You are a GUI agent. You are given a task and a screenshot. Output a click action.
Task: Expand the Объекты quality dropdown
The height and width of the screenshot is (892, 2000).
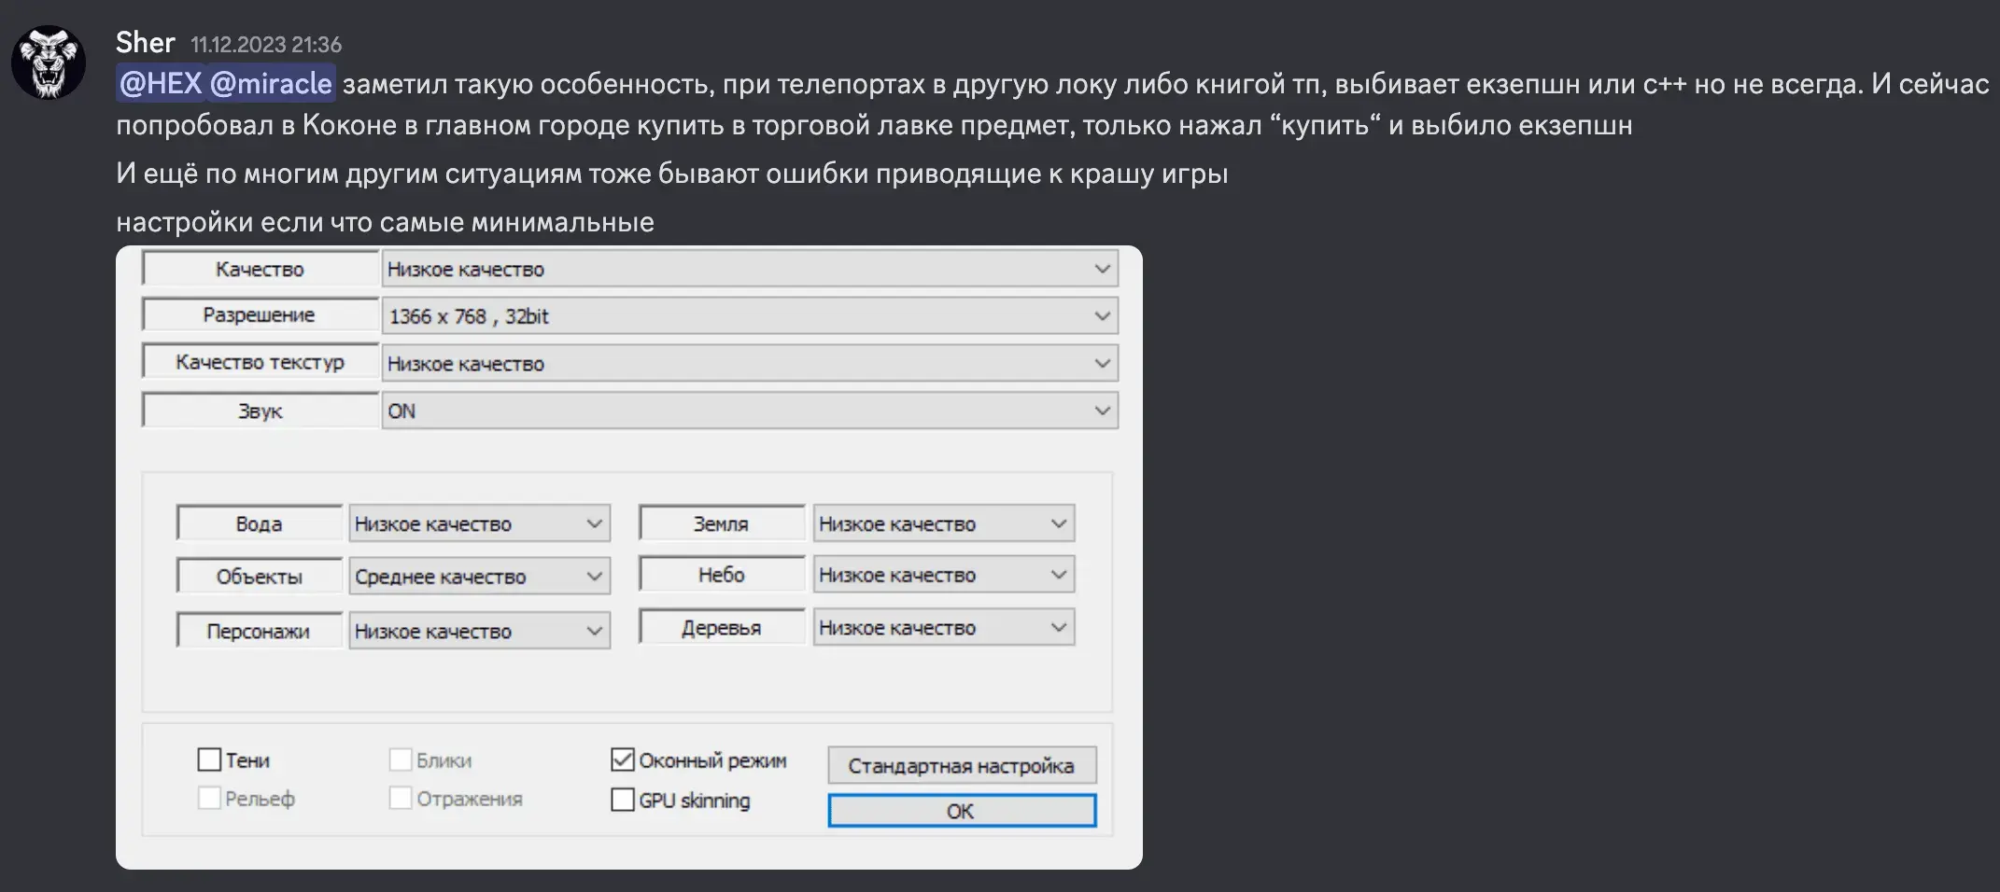(x=479, y=577)
